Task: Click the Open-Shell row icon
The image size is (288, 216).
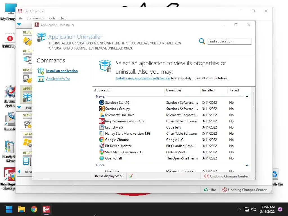Action: pos(102,158)
